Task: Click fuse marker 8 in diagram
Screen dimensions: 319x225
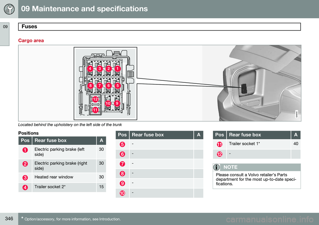Action: tap(90, 86)
